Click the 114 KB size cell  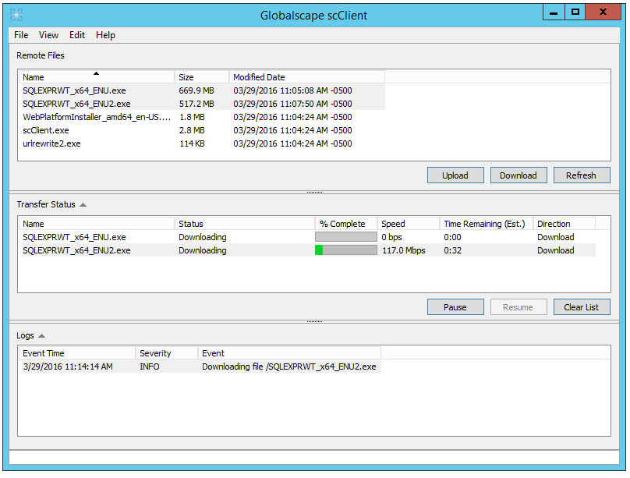pos(192,143)
